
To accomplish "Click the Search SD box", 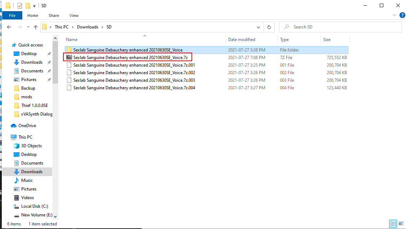I will [340, 27].
